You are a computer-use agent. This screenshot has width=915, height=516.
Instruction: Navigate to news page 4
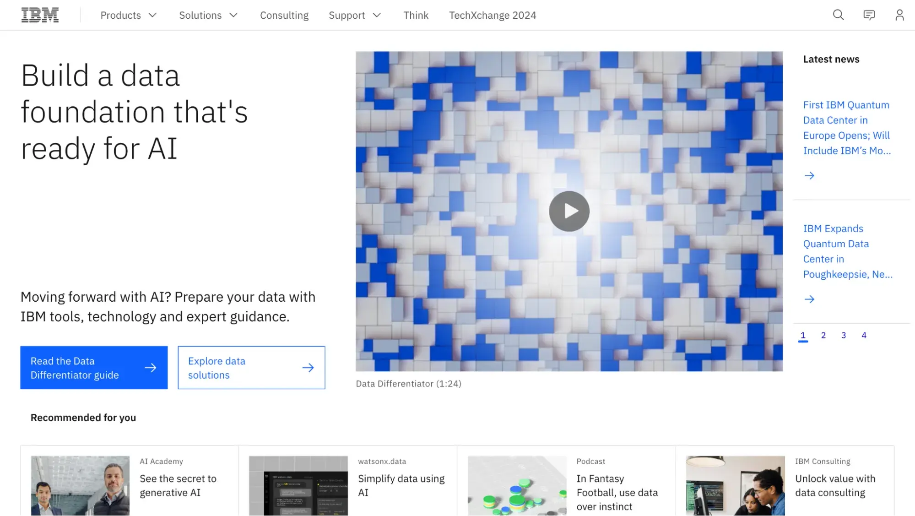tap(864, 335)
